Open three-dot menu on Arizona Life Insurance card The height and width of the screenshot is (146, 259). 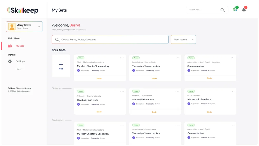[x=177, y=91]
